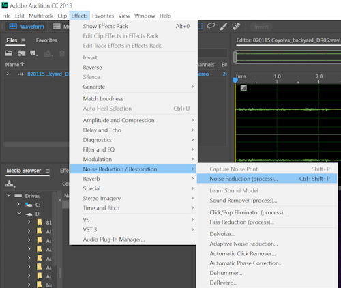The width and height of the screenshot is (341, 288).
Task: Choose Hiss Reduction (process)...
Action: coord(267,222)
